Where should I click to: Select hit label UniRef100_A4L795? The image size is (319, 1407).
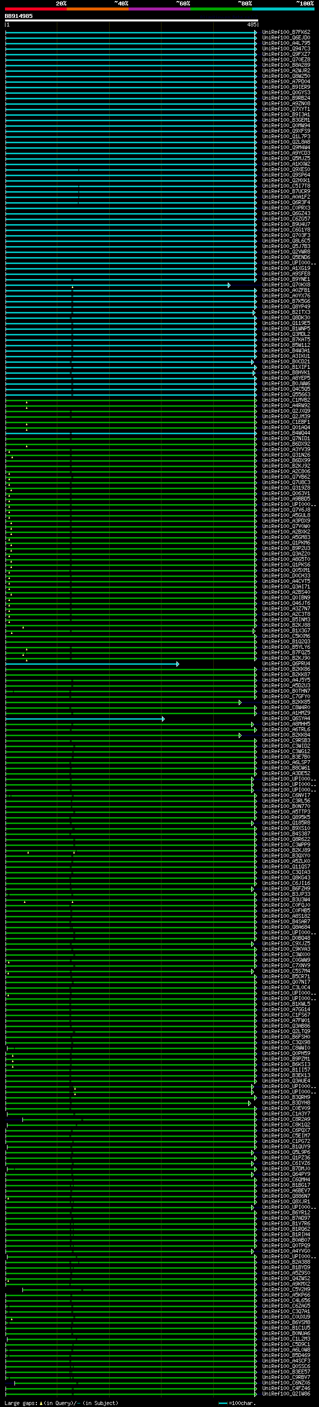(286, 43)
